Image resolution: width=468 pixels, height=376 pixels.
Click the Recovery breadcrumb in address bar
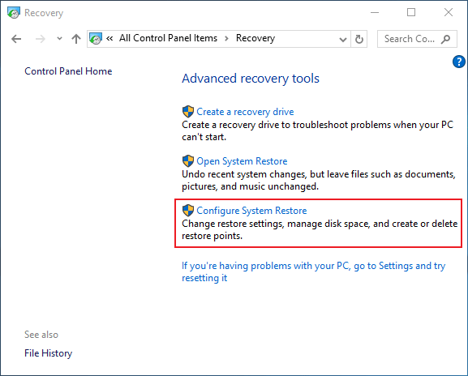pyautogui.click(x=255, y=38)
